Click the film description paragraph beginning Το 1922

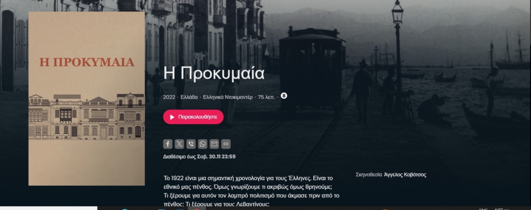251,191
